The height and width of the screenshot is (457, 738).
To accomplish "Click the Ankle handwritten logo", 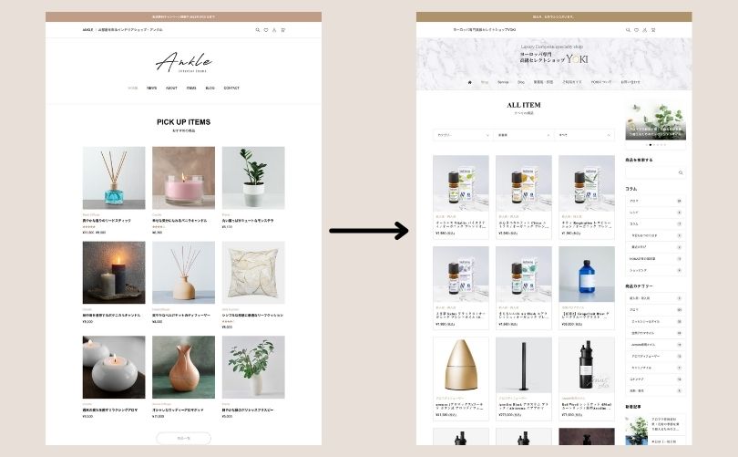I will click(x=183, y=62).
